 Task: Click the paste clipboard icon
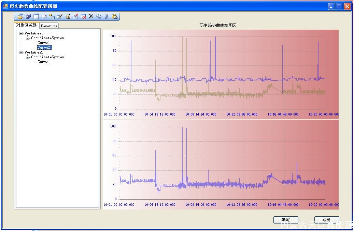click(115, 16)
